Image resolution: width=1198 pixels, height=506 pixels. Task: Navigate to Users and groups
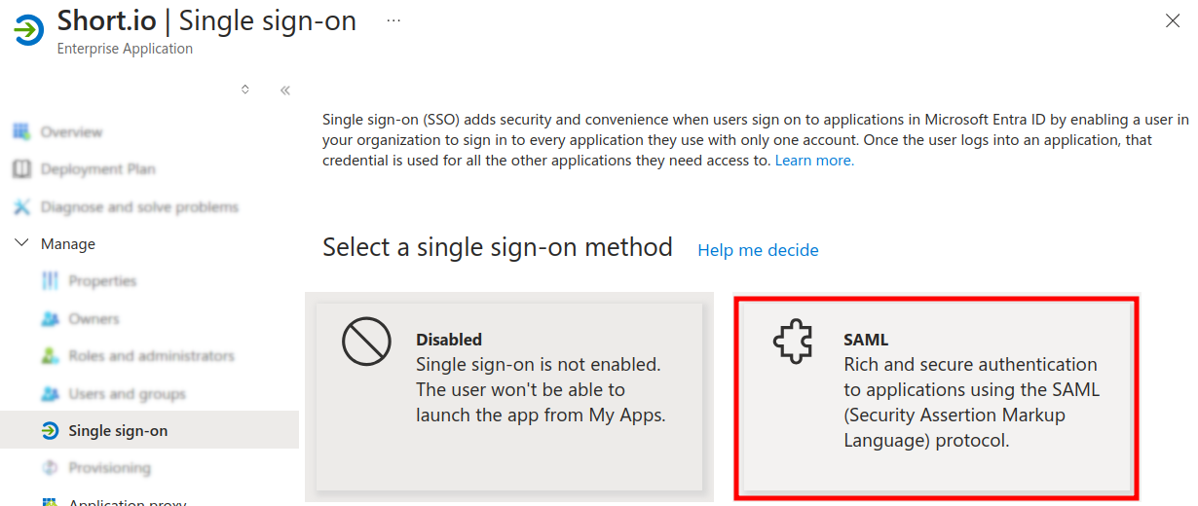tap(127, 394)
